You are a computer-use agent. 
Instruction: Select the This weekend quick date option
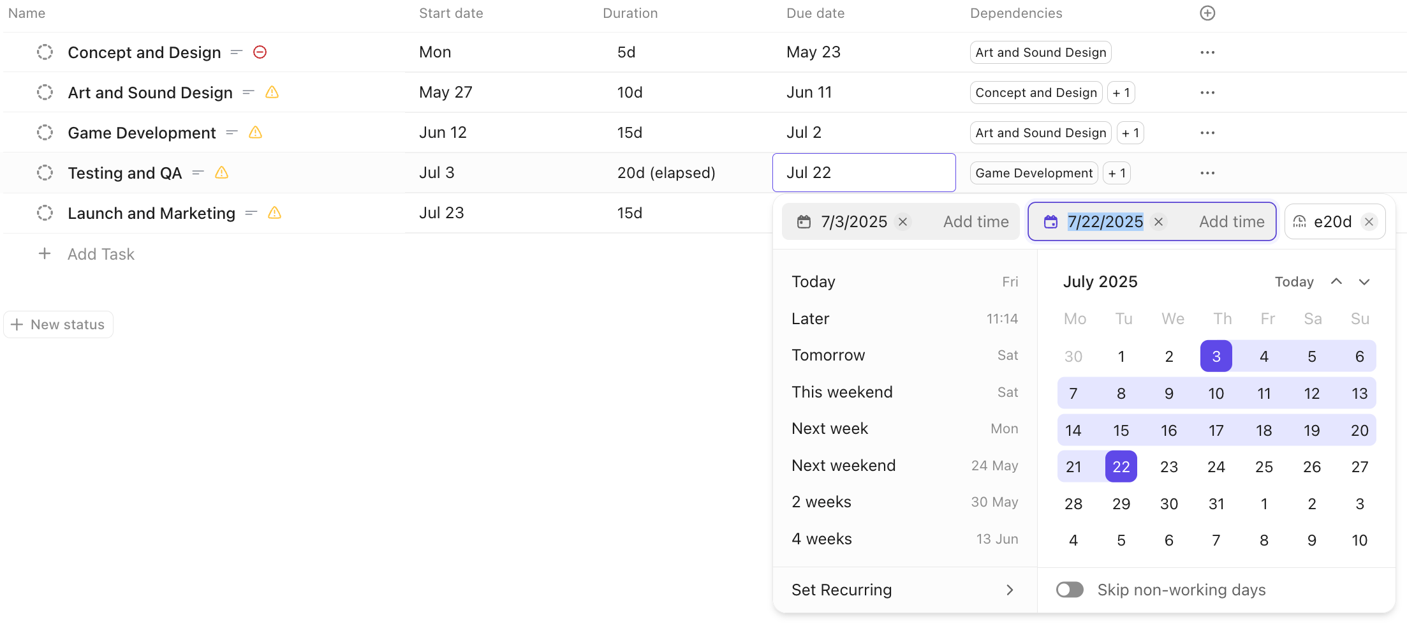coord(905,392)
